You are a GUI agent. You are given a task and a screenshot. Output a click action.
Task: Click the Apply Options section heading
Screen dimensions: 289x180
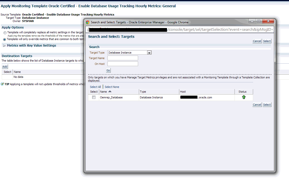pos(13,27)
